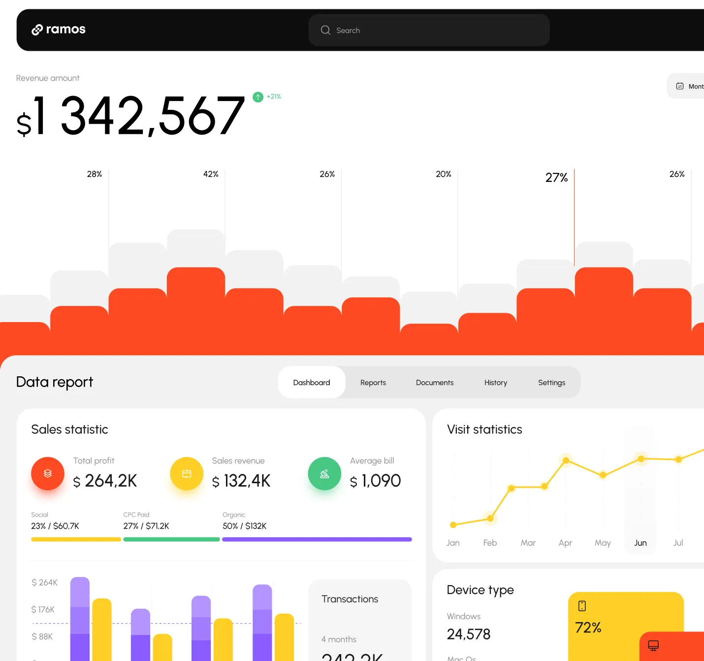Open the Reports tab

(373, 382)
